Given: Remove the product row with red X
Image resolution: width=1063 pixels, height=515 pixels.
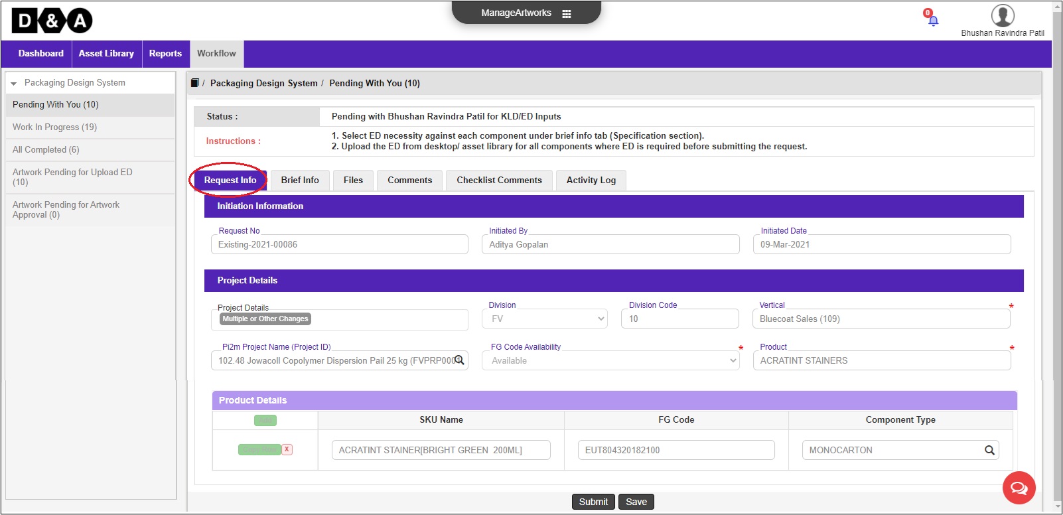Looking at the screenshot, I should tap(287, 449).
